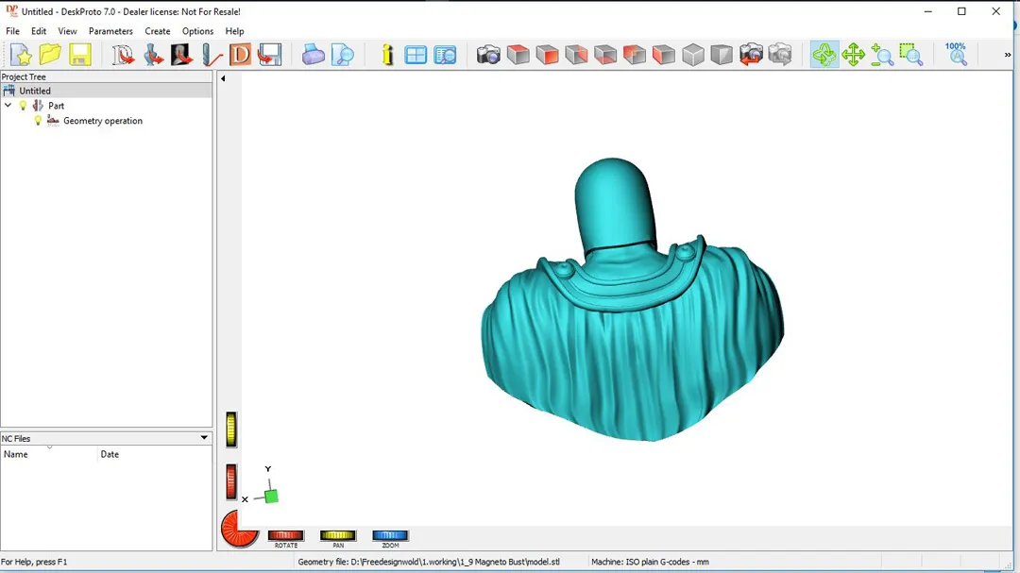Activate the green mouse-rotate tool

click(824, 55)
